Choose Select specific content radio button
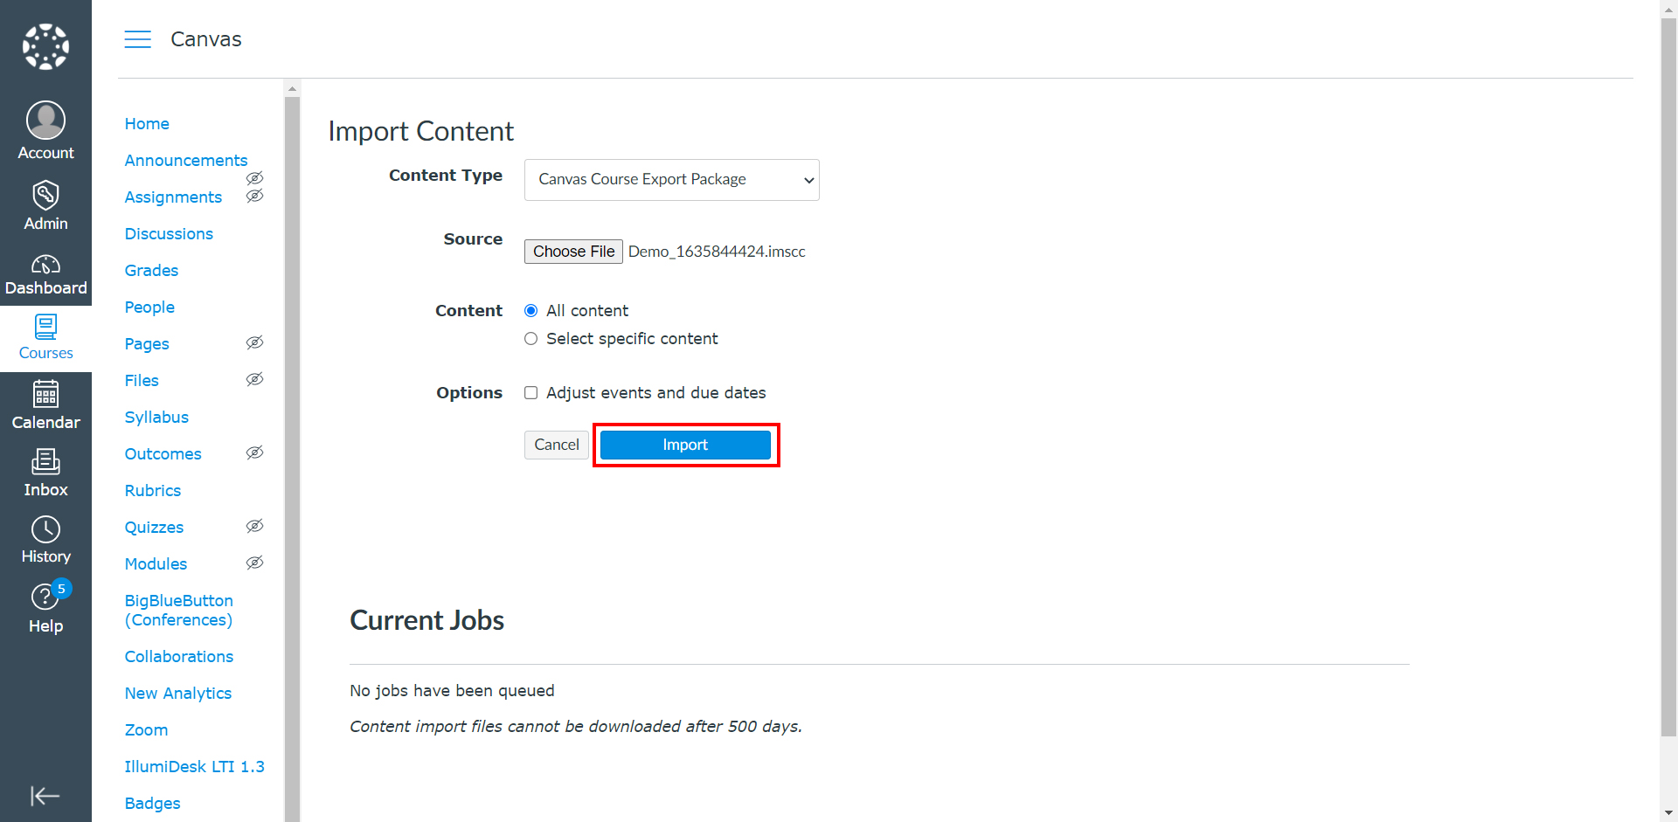 [x=530, y=339]
